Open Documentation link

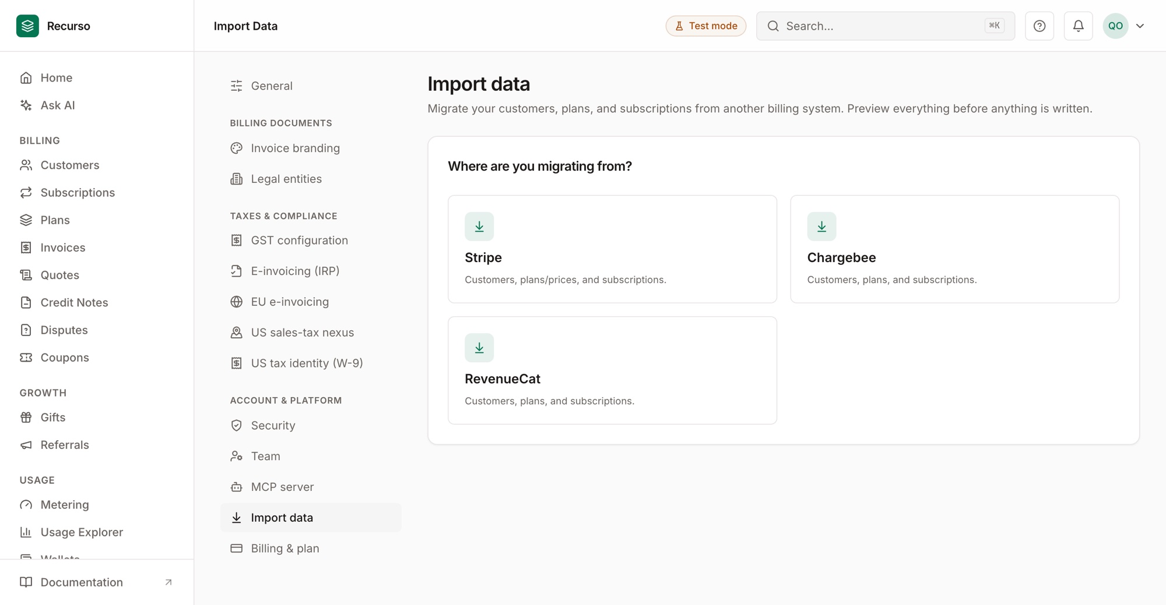coord(97,582)
